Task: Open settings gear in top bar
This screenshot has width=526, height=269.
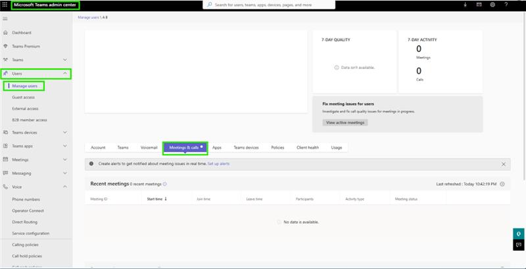Action: 492,5
